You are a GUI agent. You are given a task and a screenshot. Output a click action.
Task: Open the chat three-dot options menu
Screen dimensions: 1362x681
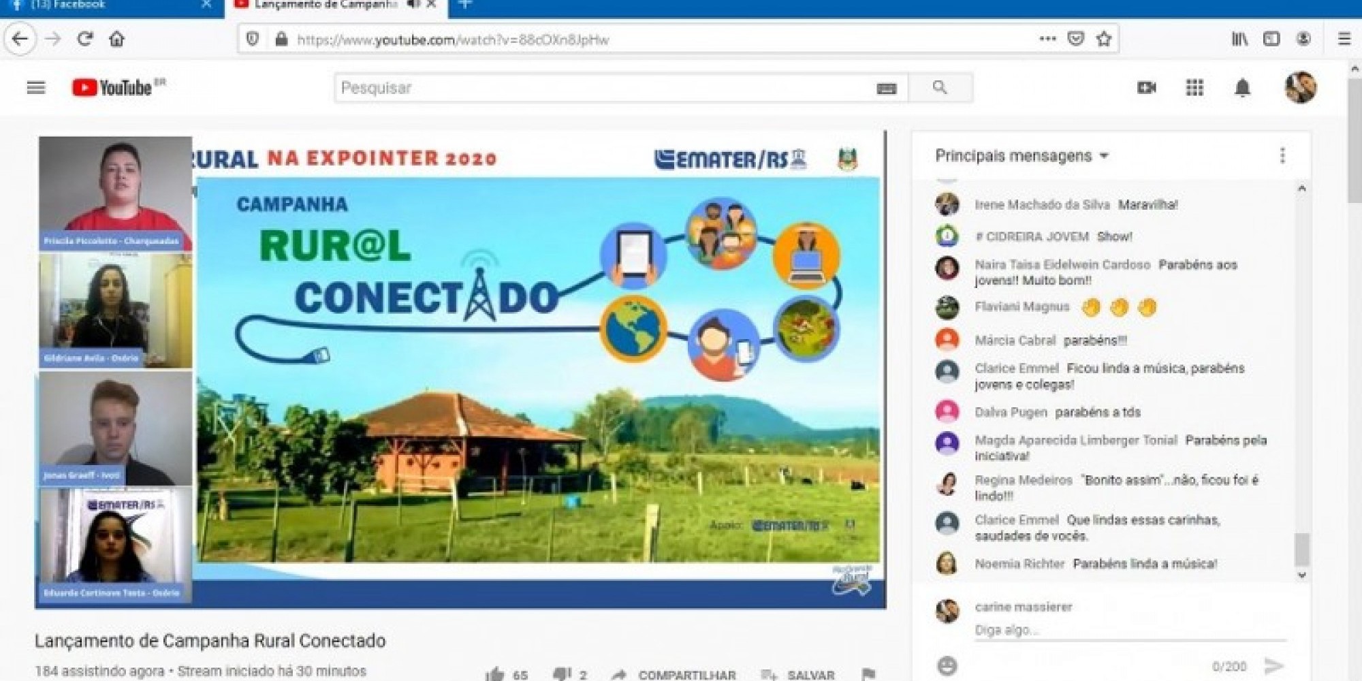point(1282,156)
